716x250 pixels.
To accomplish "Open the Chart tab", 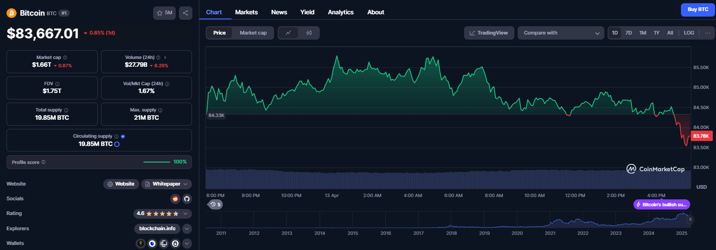I will pyautogui.click(x=214, y=12).
